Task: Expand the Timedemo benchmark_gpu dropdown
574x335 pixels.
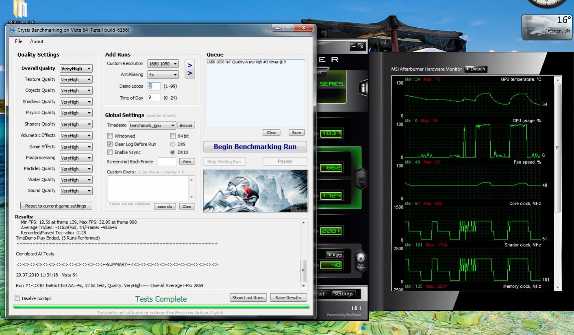Action: coord(152,126)
